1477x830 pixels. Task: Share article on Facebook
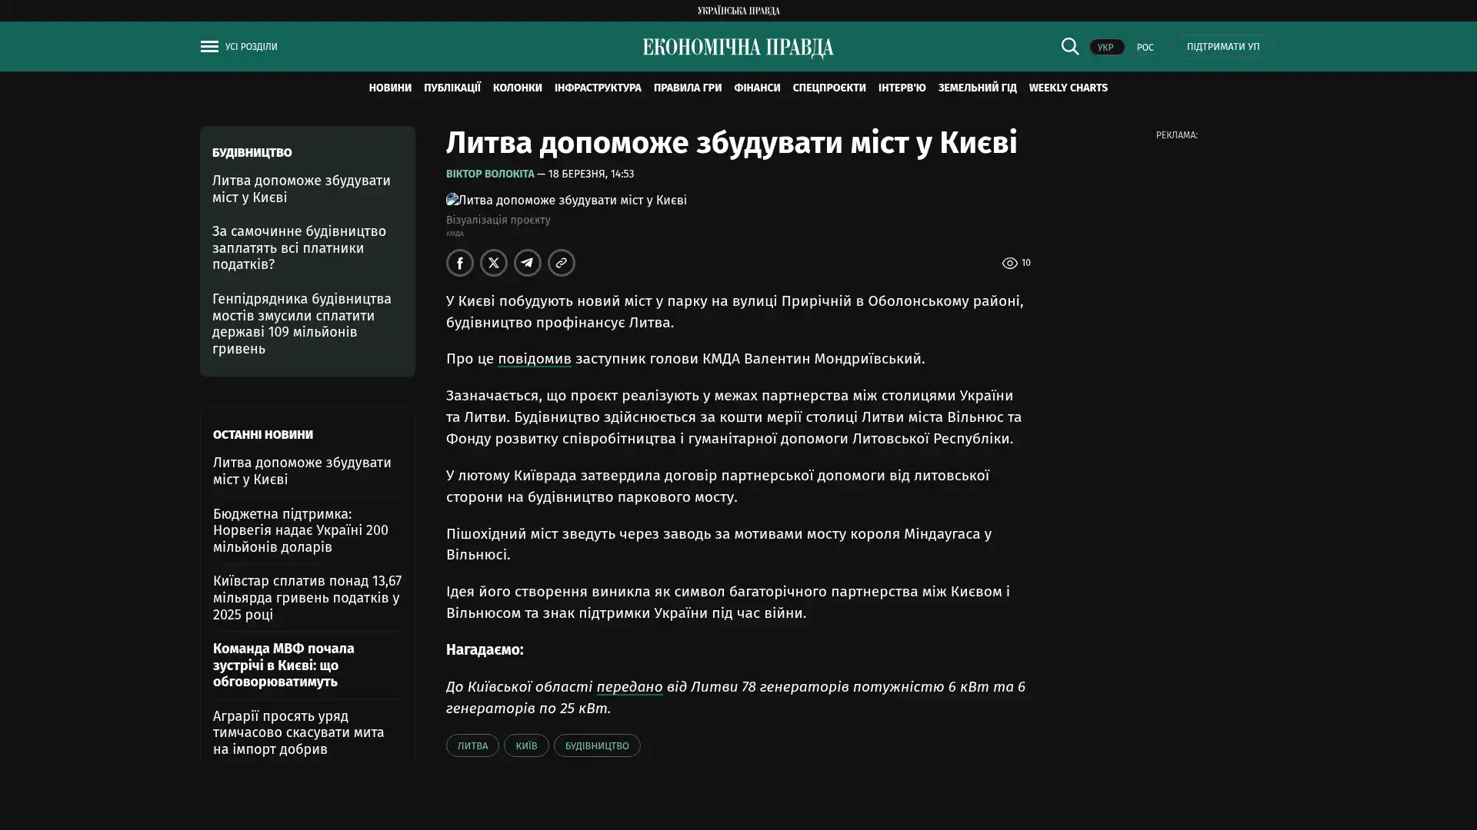point(459,263)
